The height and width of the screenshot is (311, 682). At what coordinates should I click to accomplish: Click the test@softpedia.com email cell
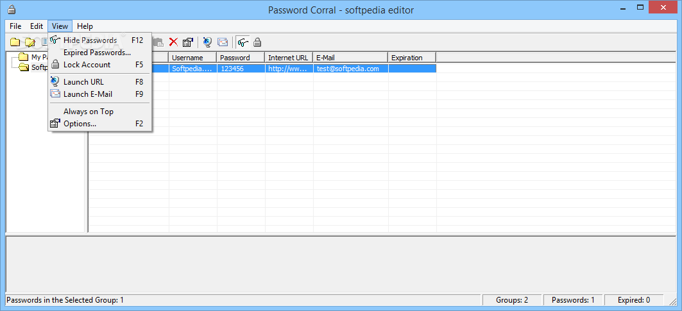tap(350, 68)
